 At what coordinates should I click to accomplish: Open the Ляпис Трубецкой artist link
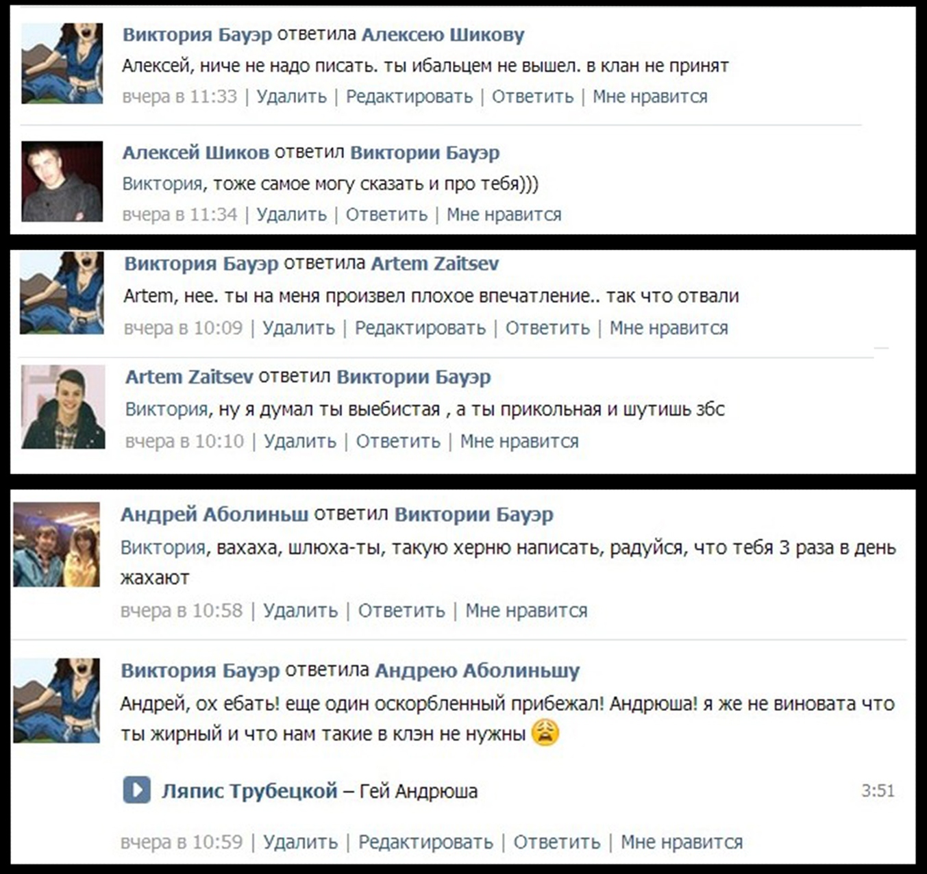pyautogui.click(x=249, y=791)
